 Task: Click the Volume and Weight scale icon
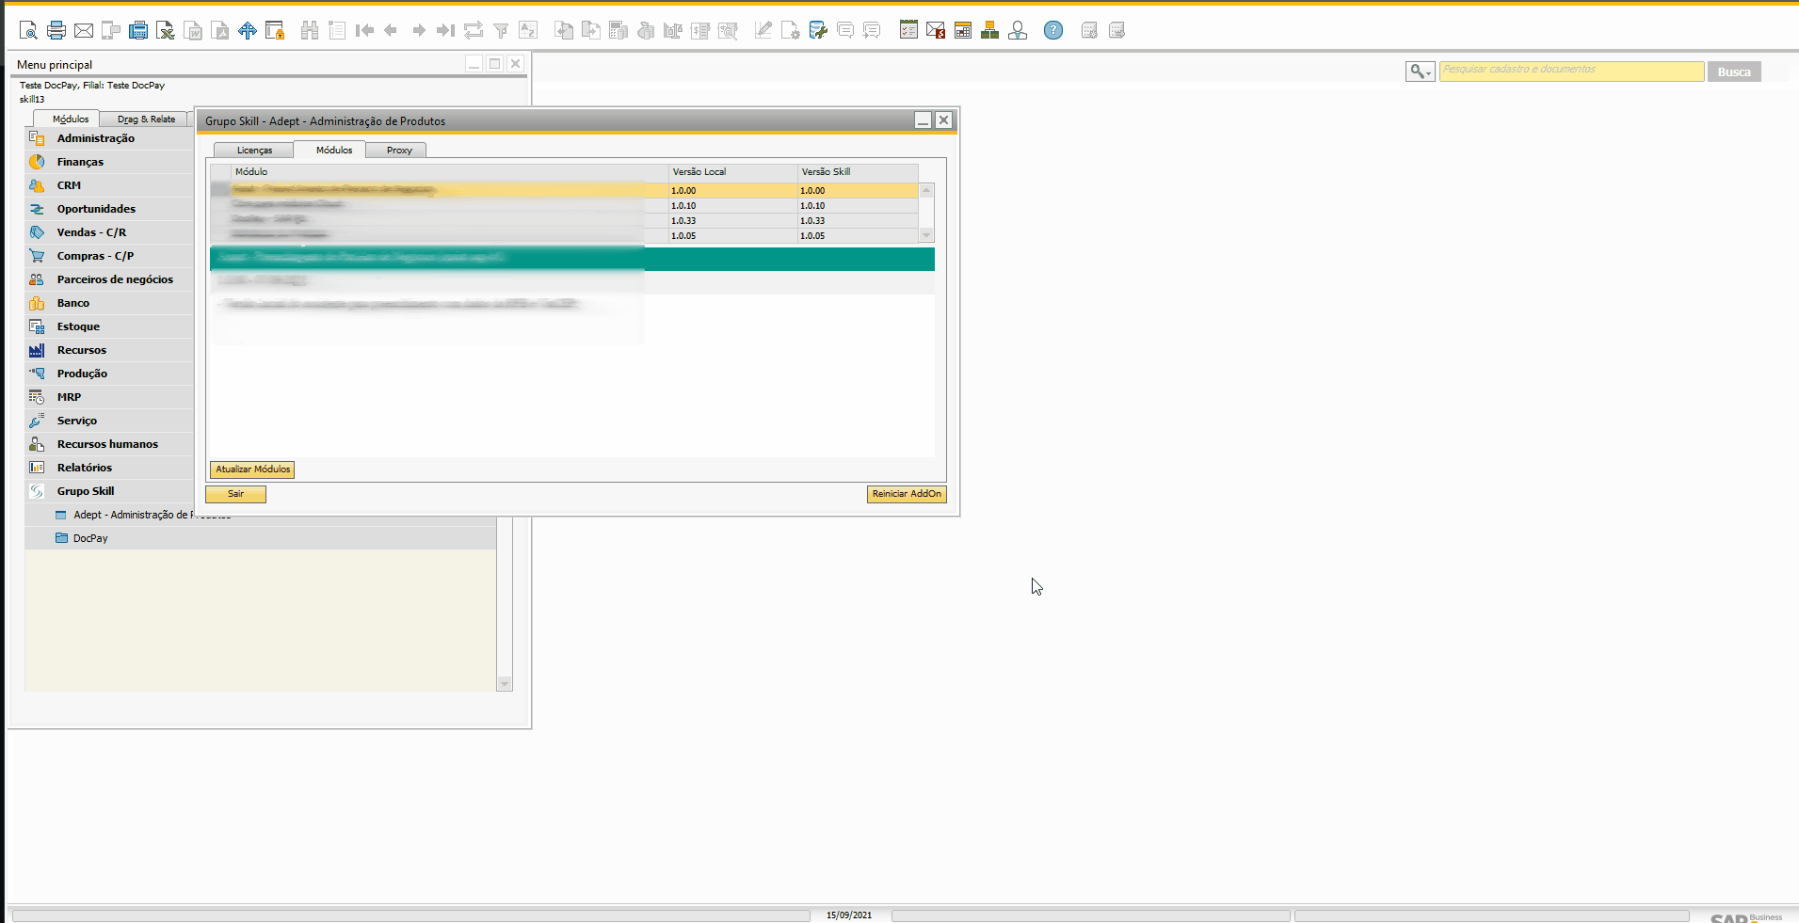673,30
